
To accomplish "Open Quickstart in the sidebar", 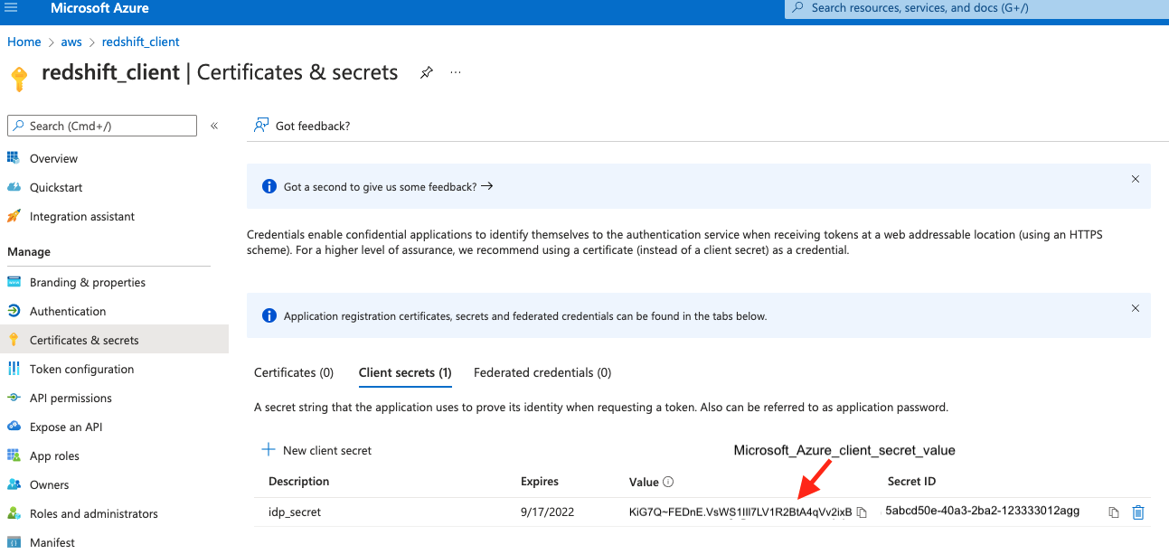I will 56,187.
